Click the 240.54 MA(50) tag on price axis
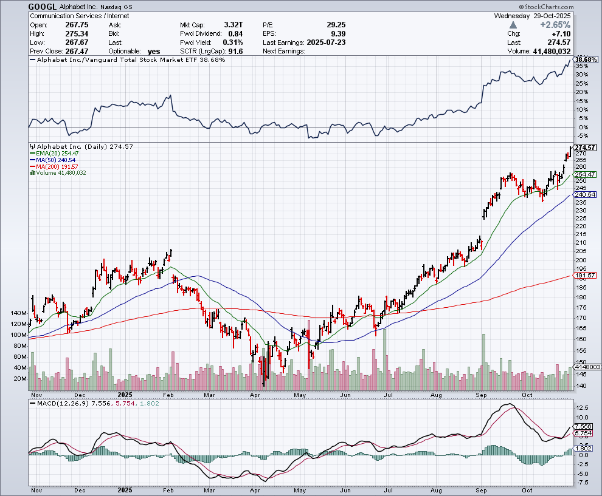This screenshot has height=496, width=602. click(x=584, y=194)
